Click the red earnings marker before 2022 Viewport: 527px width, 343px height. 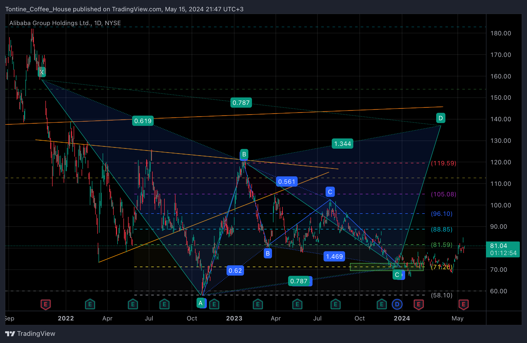(x=46, y=304)
